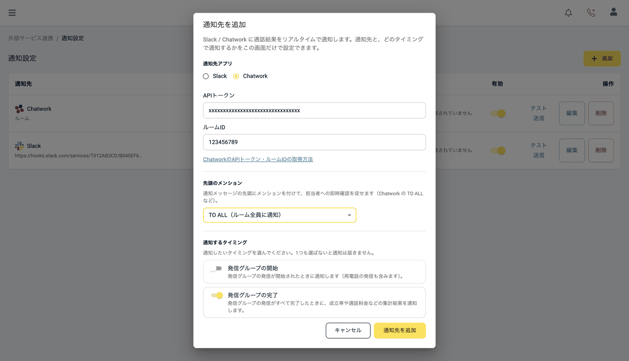Click the APIトークン input field
Screen dimensions: 629x361
click(314, 110)
